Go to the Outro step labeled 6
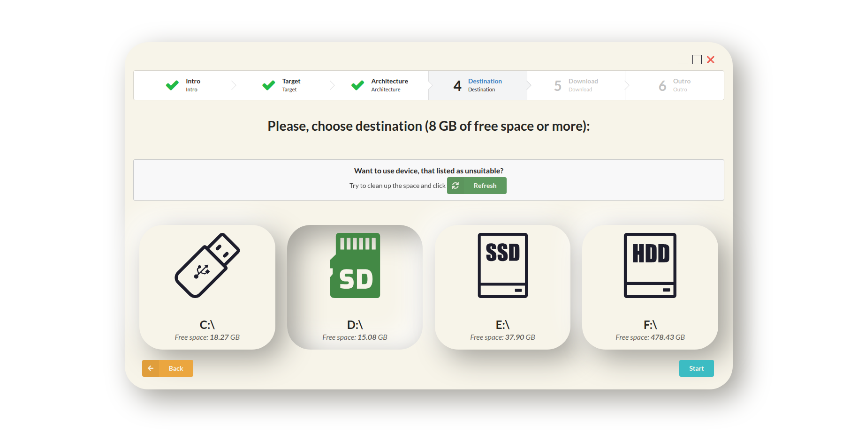 point(674,85)
